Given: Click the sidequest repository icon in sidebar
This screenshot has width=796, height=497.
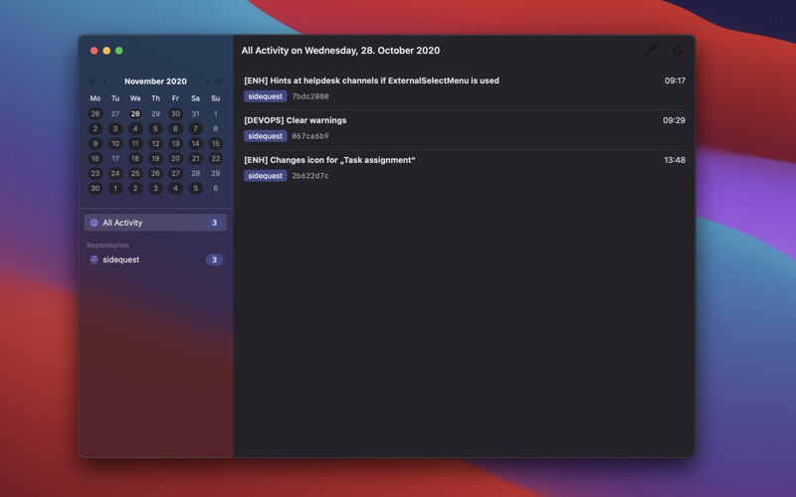Looking at the screenshot, I should (94, 259).
